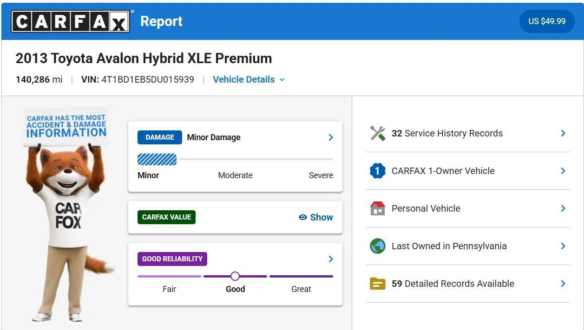This screenshot has height=330, width=584.
Task: Click the chevron on Personal Vehicle row
Action: 563,208
